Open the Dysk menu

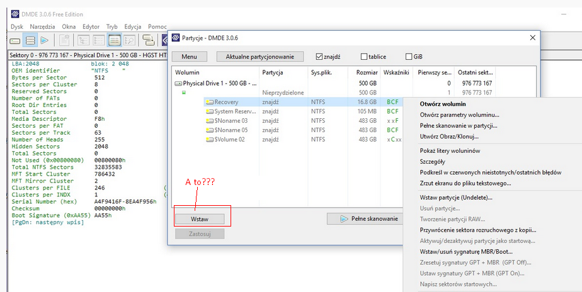pyautogui.click(x=17, y=26)
